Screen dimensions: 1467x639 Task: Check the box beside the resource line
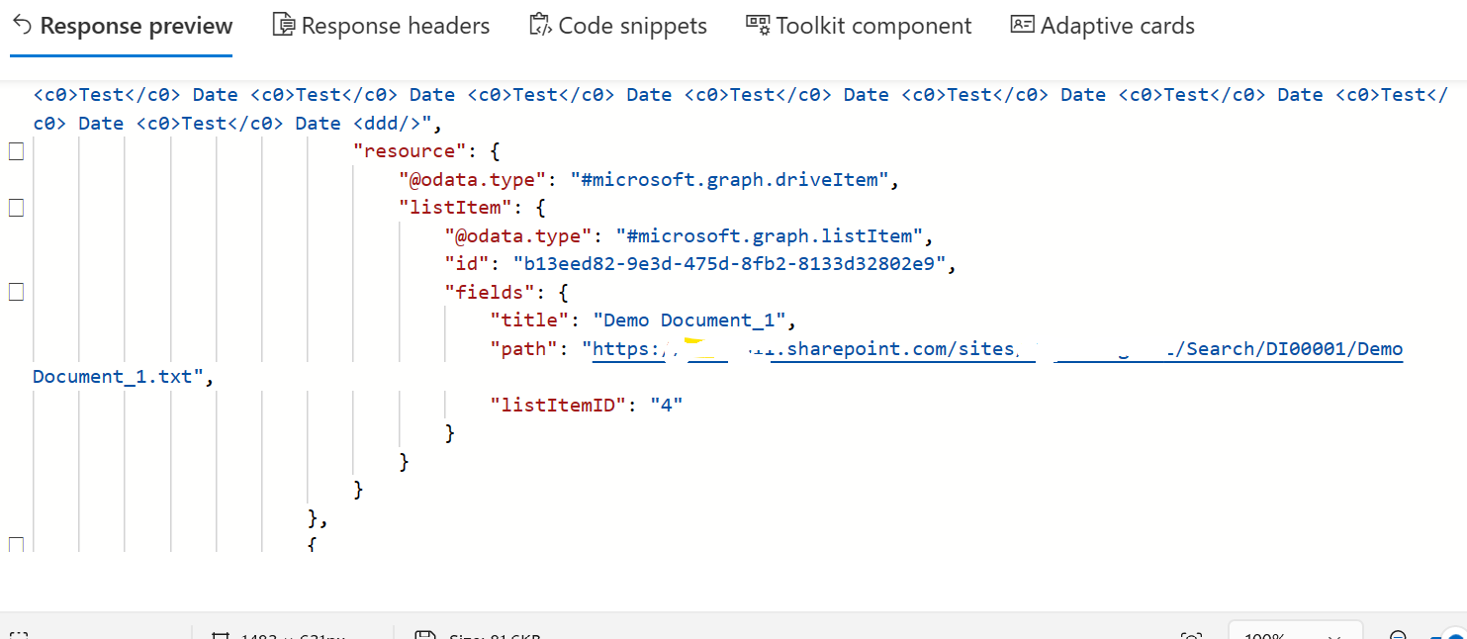pos(15,151)
